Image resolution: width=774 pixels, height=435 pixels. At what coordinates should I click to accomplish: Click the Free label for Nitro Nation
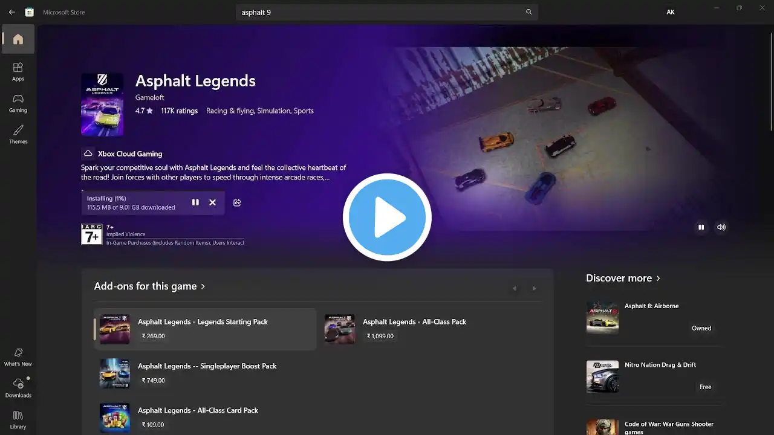706,387
